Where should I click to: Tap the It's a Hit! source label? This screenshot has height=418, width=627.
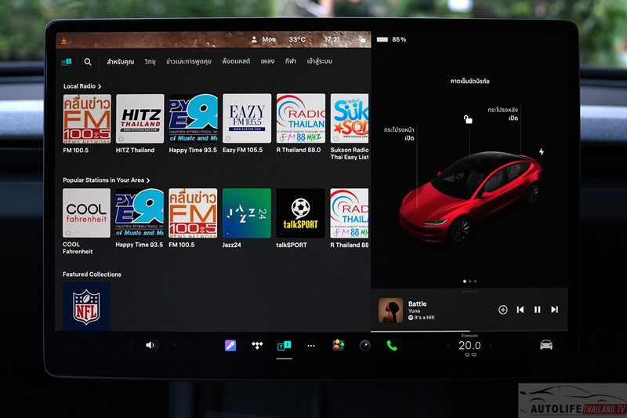pos(421,318)
